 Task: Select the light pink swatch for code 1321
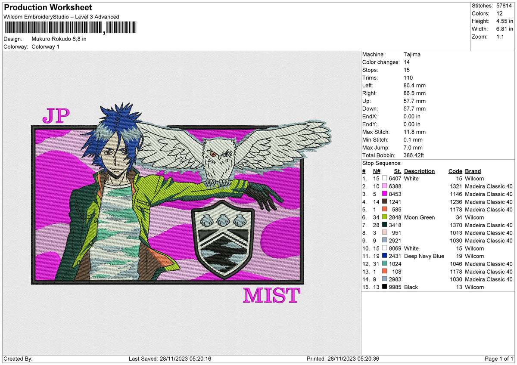[384, 186]
